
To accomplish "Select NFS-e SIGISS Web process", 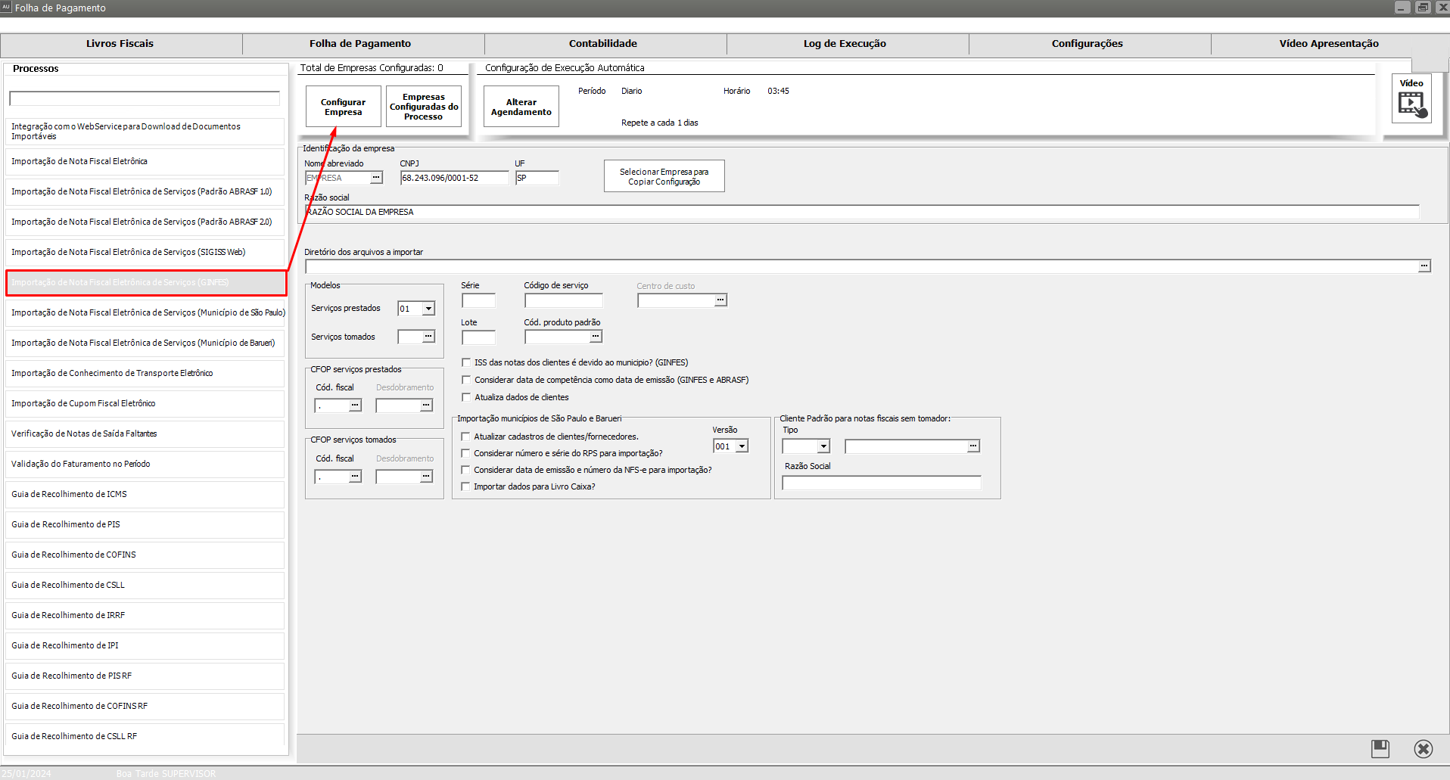I will 145,252.
